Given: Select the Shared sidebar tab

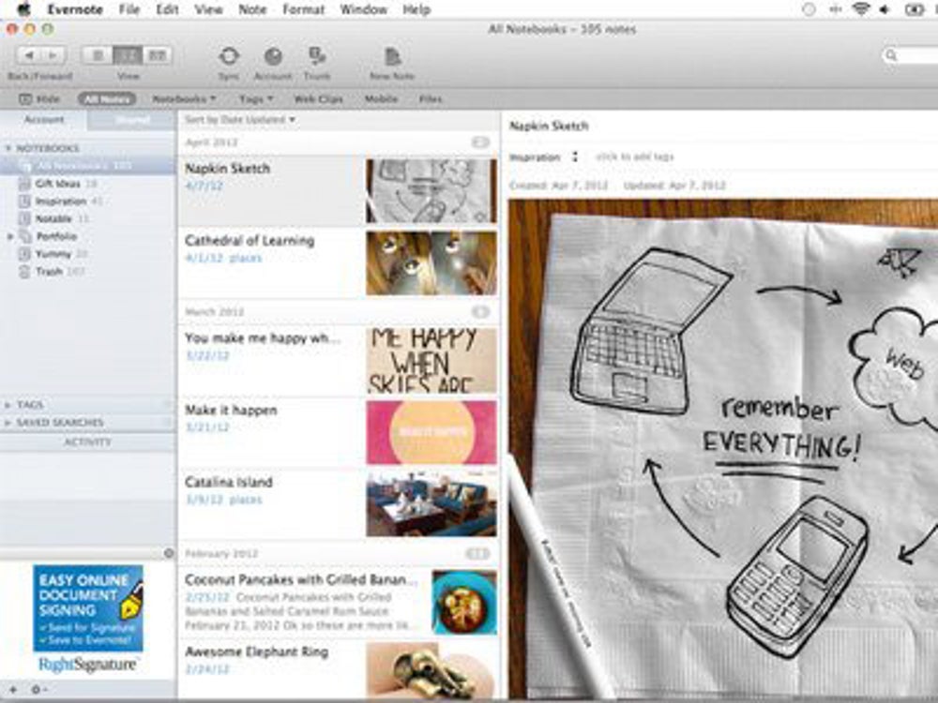Looking at the screenshot, I should tap(131, 120).
